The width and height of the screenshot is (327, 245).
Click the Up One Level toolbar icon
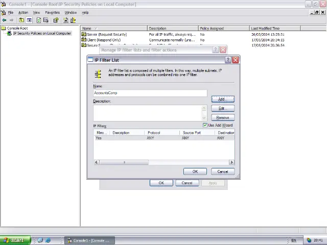click(x=21, y=20)
